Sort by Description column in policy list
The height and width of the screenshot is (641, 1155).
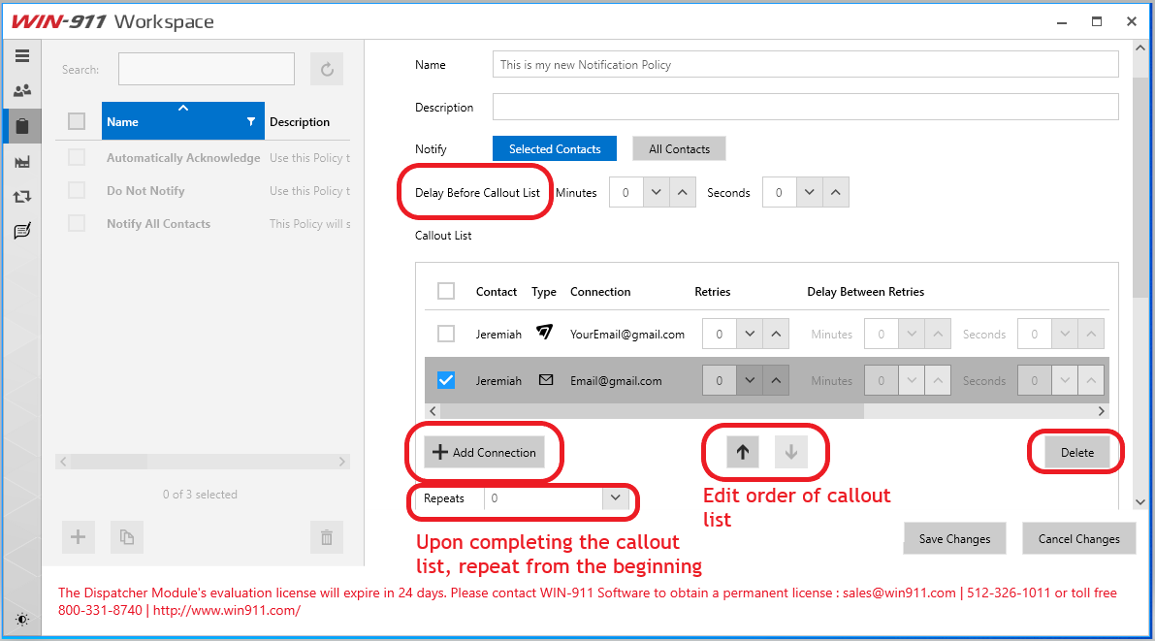point(300,121)
